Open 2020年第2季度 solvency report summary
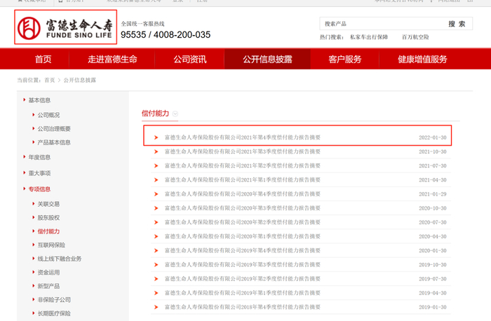 pos(243,222)
